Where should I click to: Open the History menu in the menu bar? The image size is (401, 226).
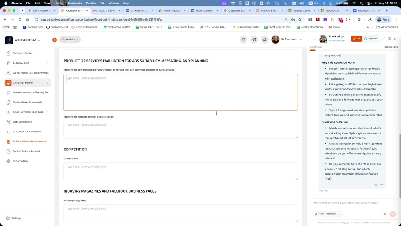[59, 3]
